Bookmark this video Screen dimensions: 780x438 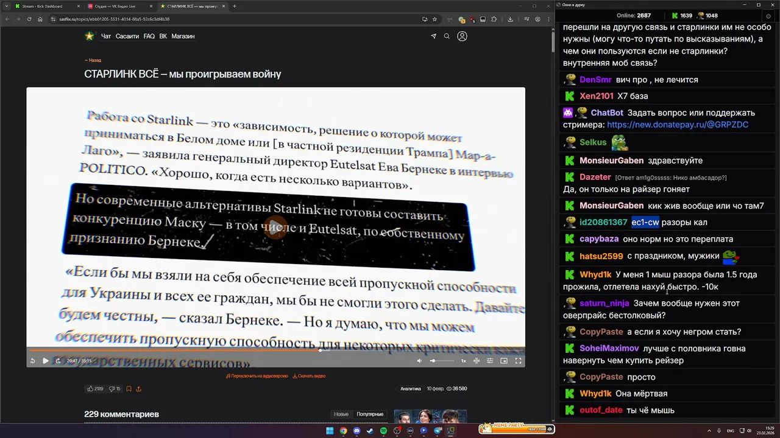click(x=129, y=389)
